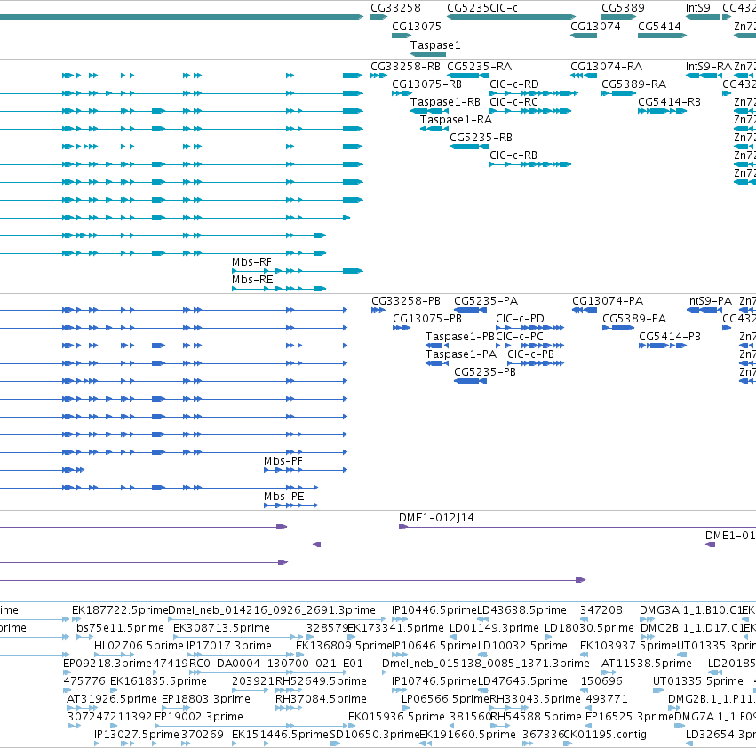Click the CG5414-PB protein label
The width and height of the screenshot is (756, 748).
(x=669, y=336)
